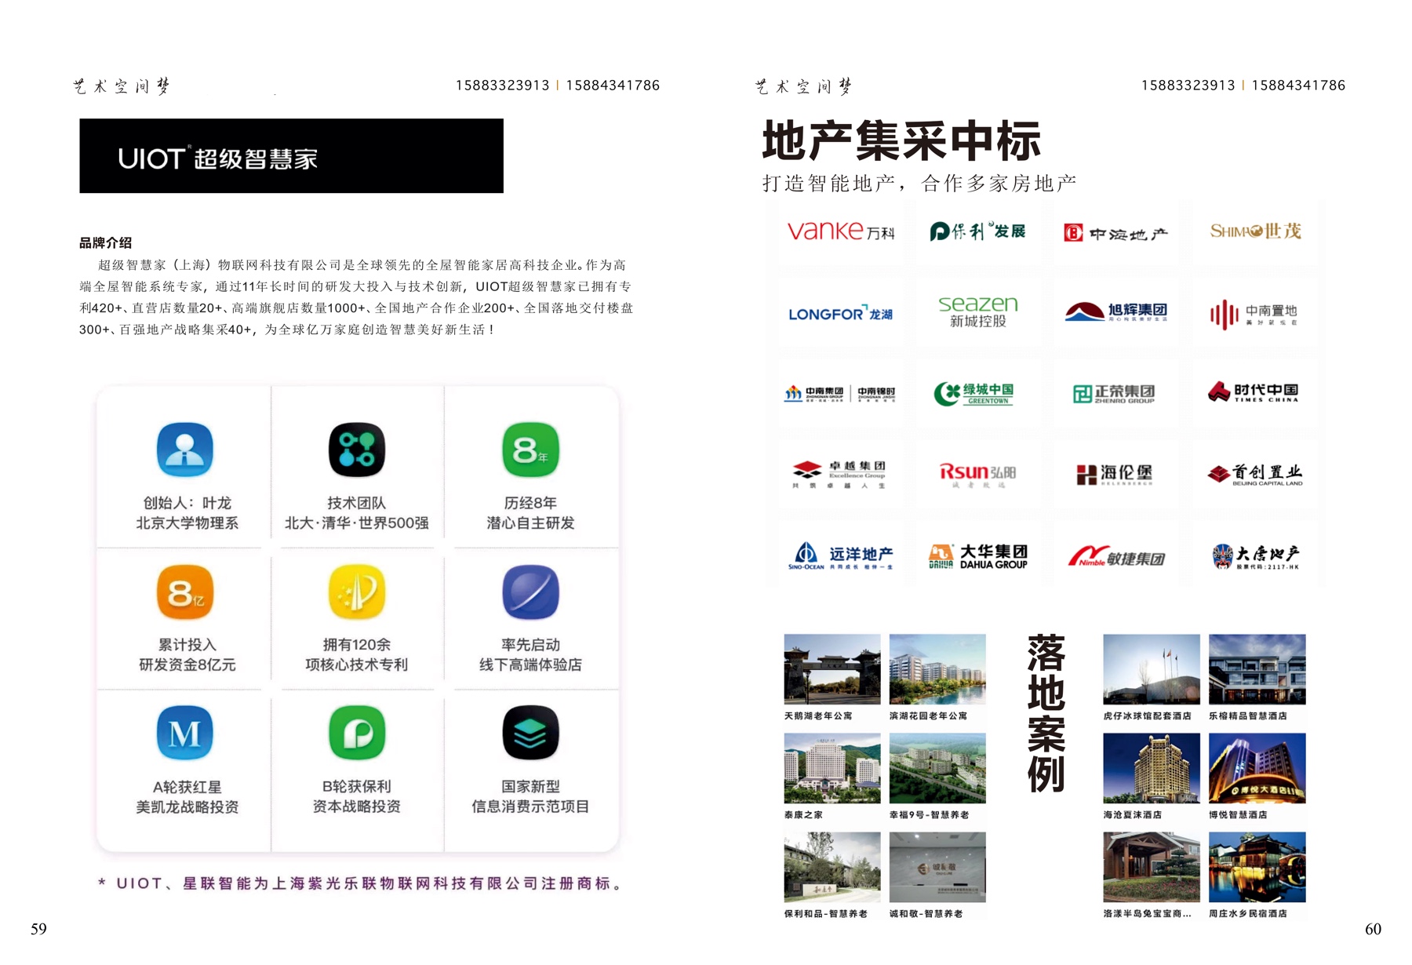The height and width of the screenshot is (965, 1412).
Task: Click the caption 研发资金8亿元
Action: [x=187, y=665]
